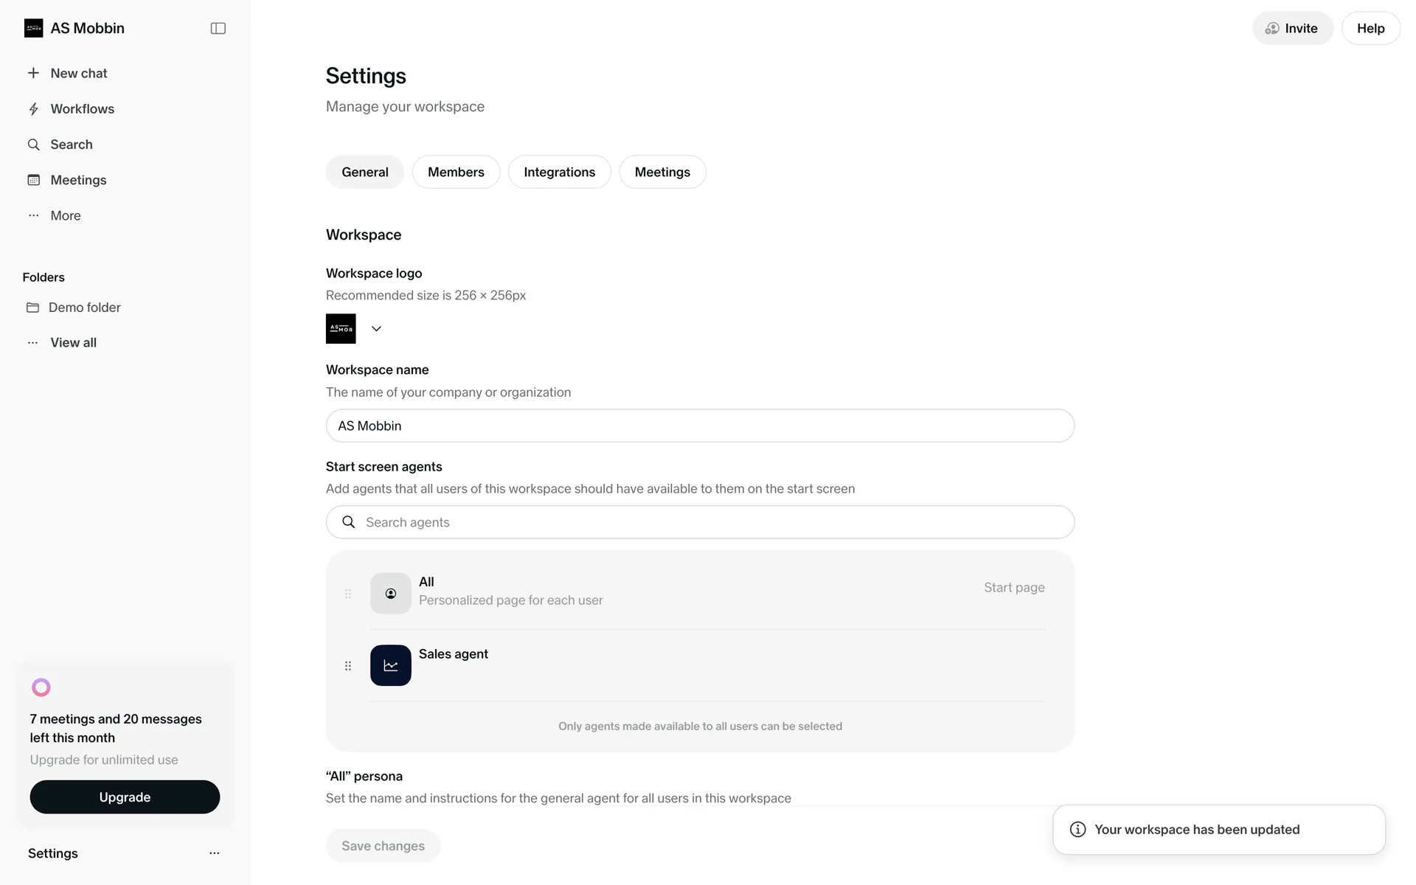Image resolution: width=1416 pixels, height=885 pixels.
Task: Open the Demo folder
Action: coord(84,308)
